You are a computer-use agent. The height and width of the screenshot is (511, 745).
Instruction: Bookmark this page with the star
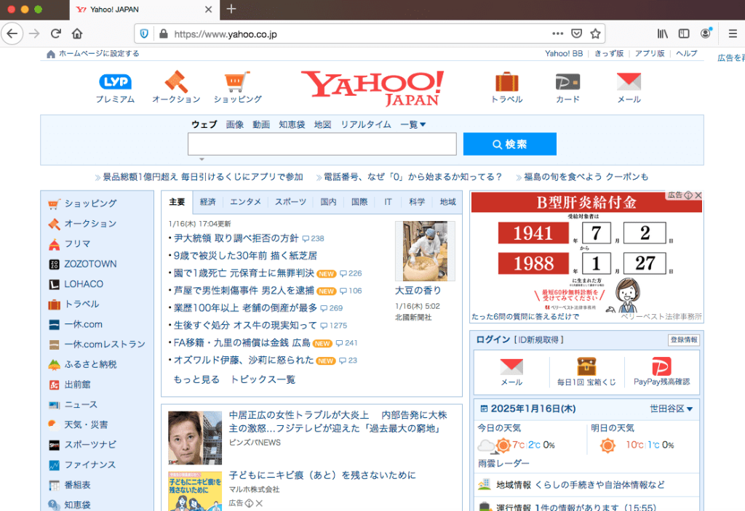[595, 33]
